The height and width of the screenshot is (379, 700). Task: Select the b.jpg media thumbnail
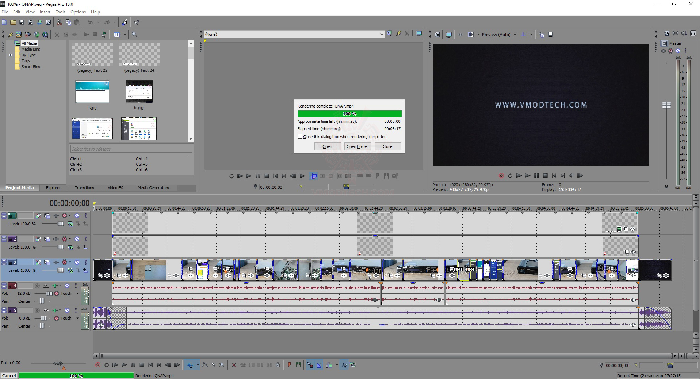139,92
